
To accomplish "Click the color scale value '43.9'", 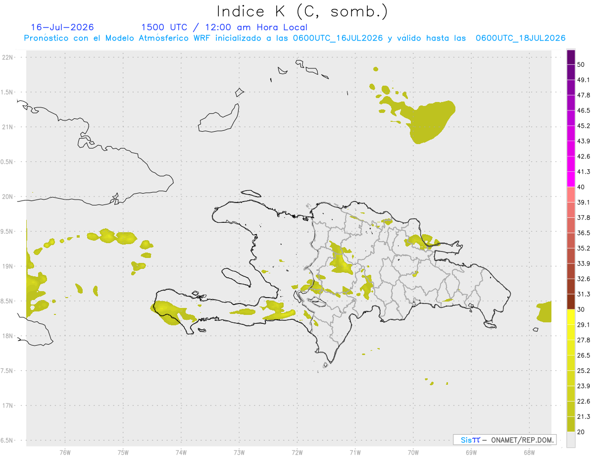I will 584,141.
